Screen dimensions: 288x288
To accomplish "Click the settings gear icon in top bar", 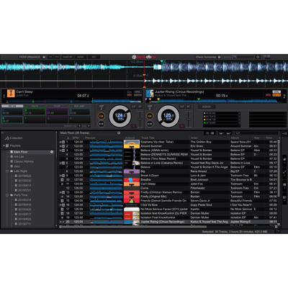I will point(258,57).
